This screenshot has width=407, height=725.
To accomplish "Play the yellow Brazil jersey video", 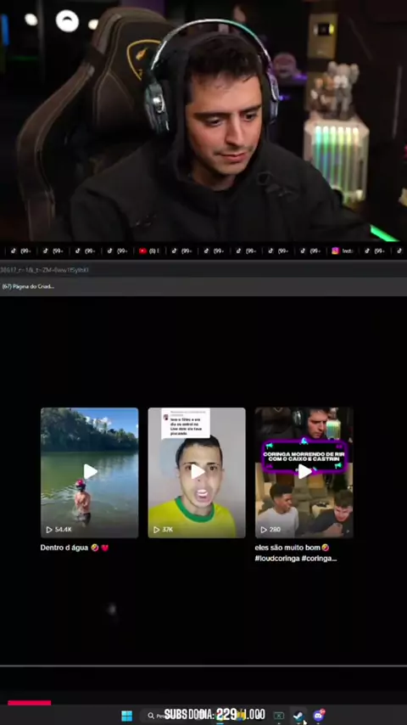I will pos(197,472).
